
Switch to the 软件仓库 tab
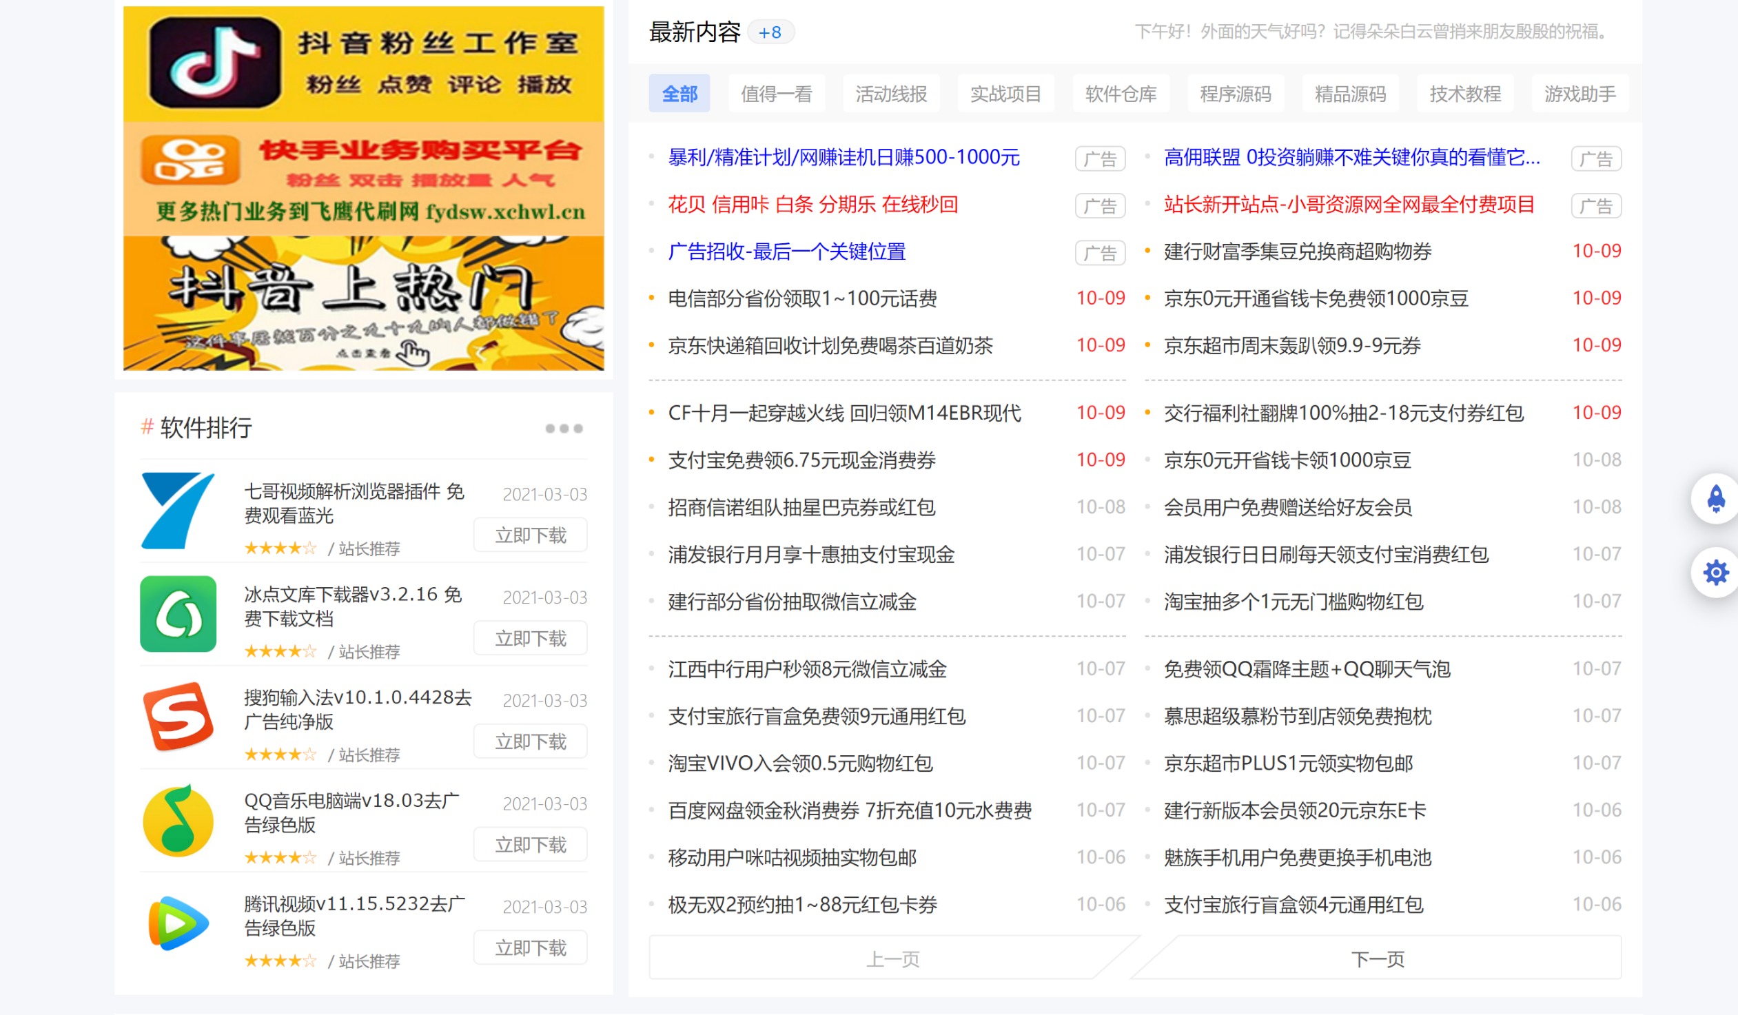click(1121, 94)
